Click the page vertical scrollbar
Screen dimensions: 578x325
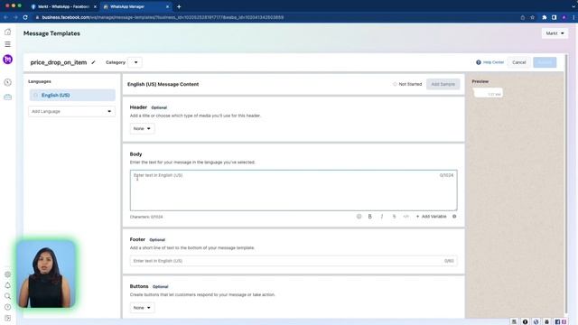coord(566,184)
